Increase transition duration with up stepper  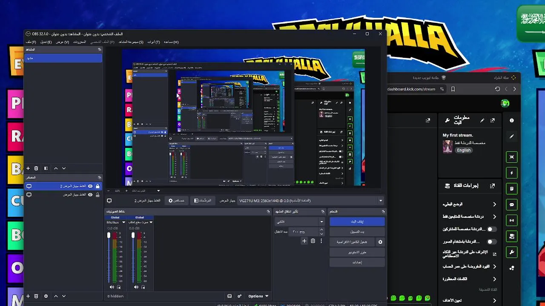pyautogui.click(x=321, y=230)
